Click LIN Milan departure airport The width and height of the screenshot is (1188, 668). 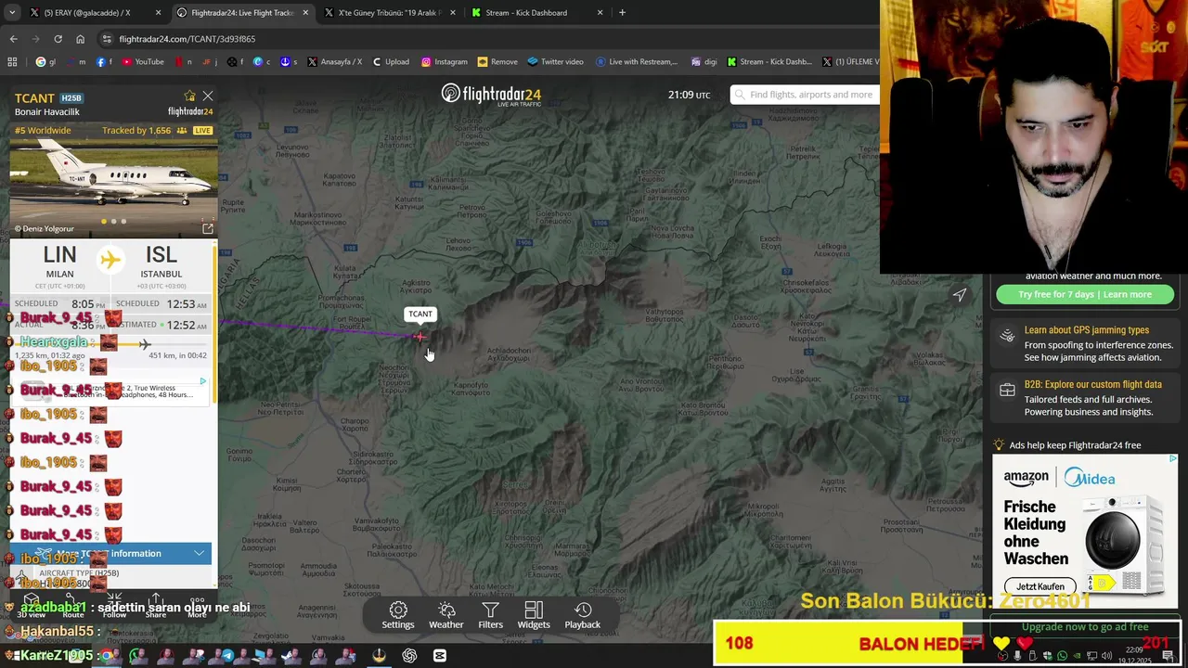(59, 262)
